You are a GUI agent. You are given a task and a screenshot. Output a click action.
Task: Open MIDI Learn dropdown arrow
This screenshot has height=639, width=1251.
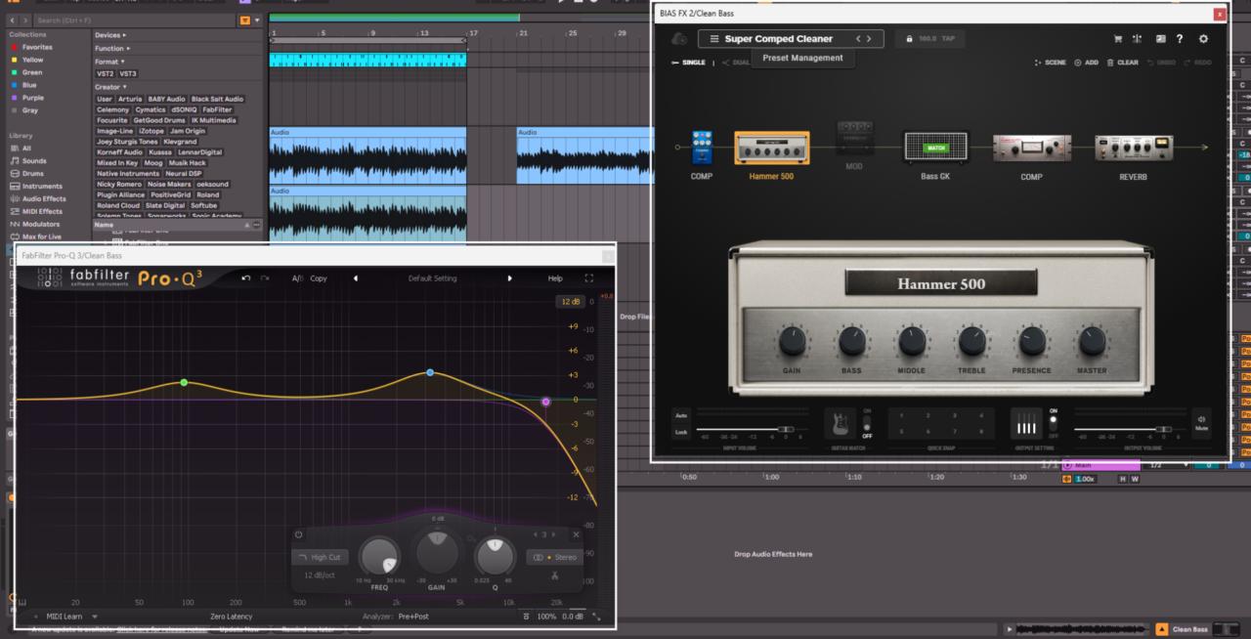(x=95, y=617)
